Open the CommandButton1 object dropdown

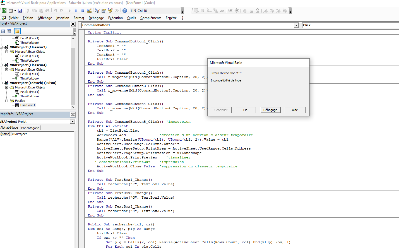pyautogui.click(x=296, y=25)
